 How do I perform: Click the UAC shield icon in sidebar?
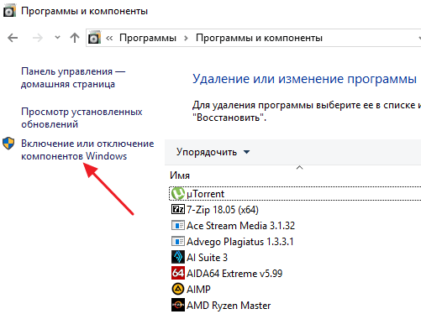pos(8,144)
